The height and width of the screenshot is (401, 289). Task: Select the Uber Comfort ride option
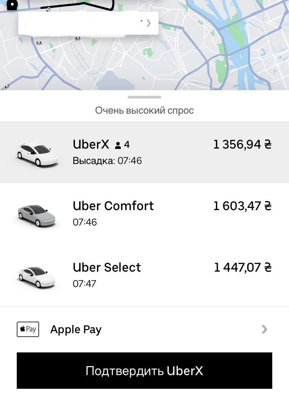coord(144,213)
